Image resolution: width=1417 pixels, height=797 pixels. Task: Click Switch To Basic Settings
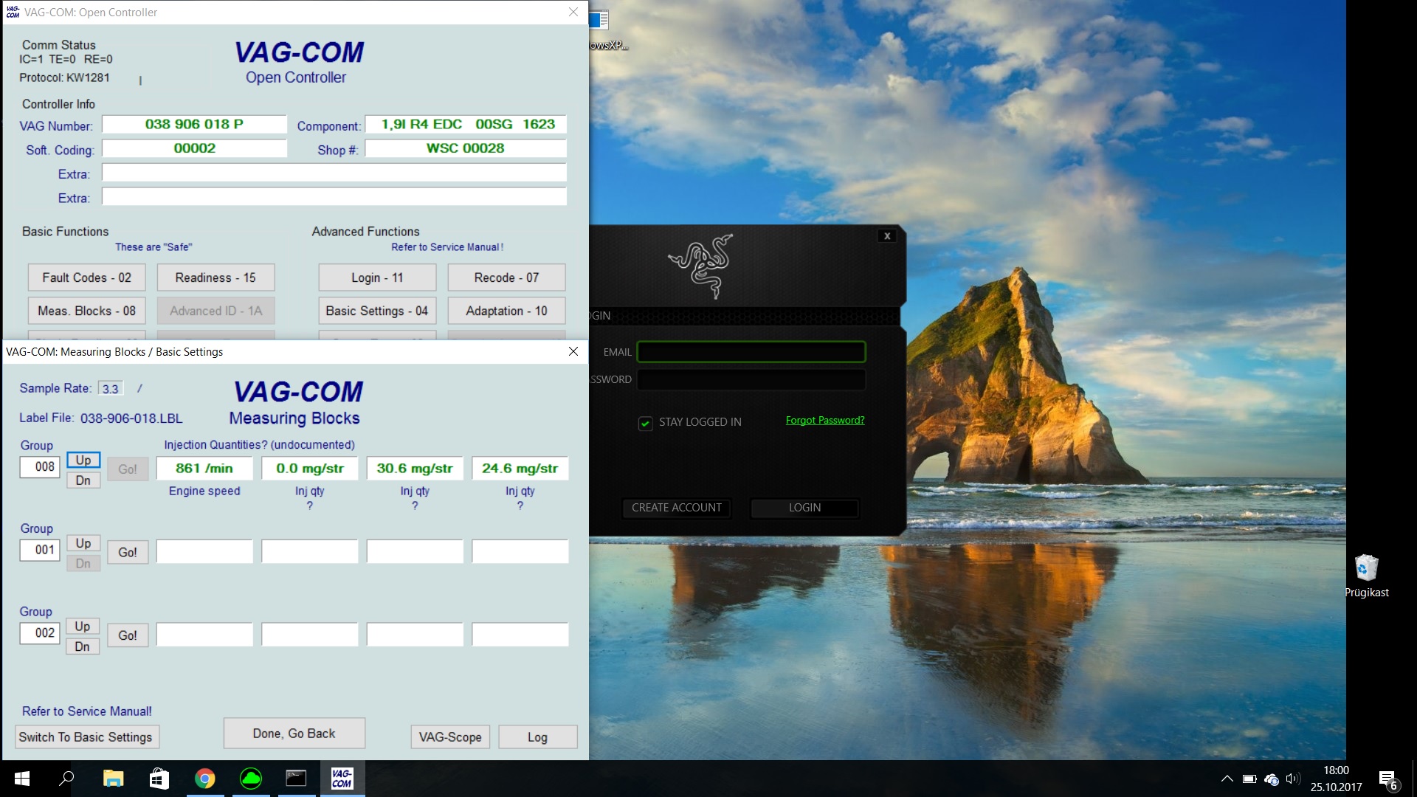click(87, 737)
